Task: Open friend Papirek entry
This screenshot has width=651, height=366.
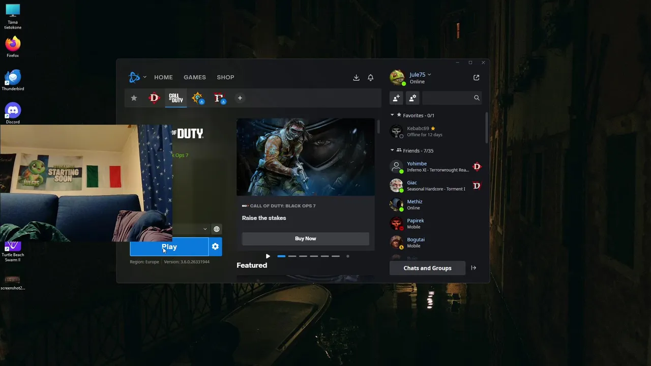Action: [x=436, y=224]
